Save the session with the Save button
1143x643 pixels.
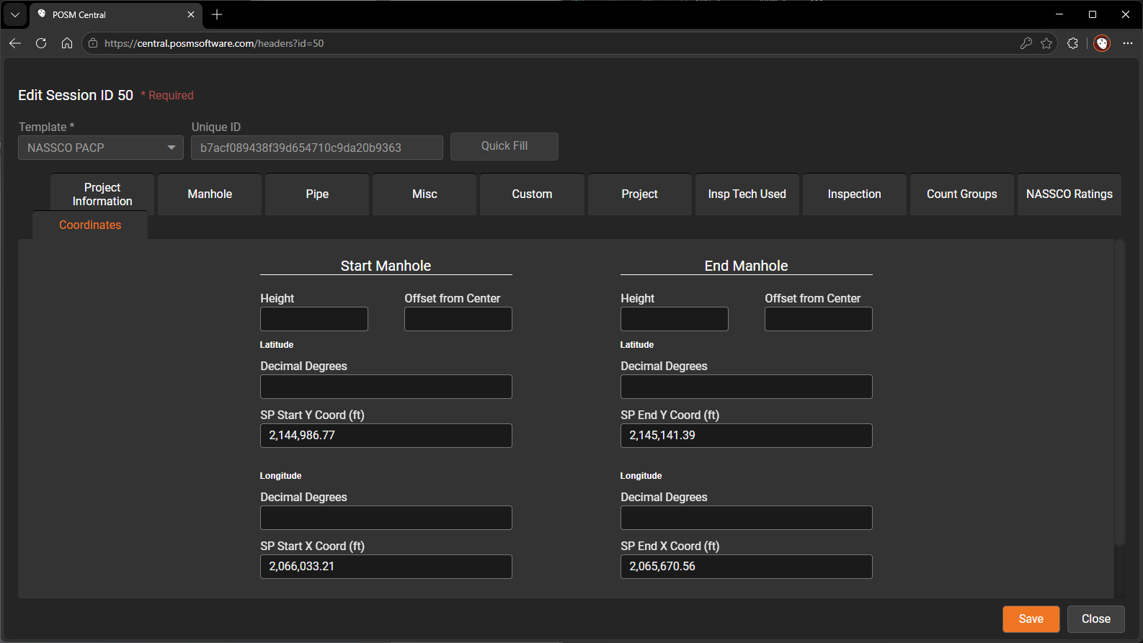point(1031,619)
